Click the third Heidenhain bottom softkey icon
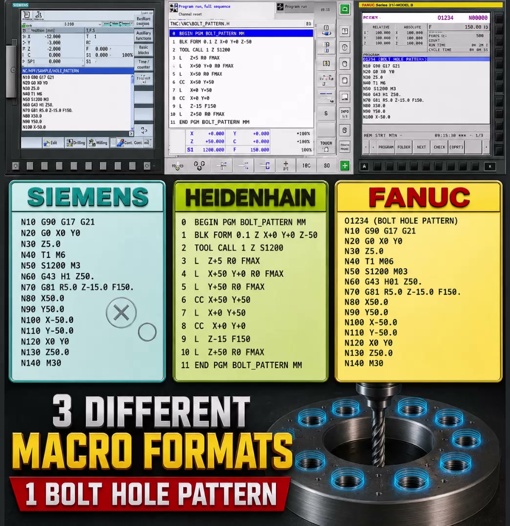510x526 pixels. (221, 166)
